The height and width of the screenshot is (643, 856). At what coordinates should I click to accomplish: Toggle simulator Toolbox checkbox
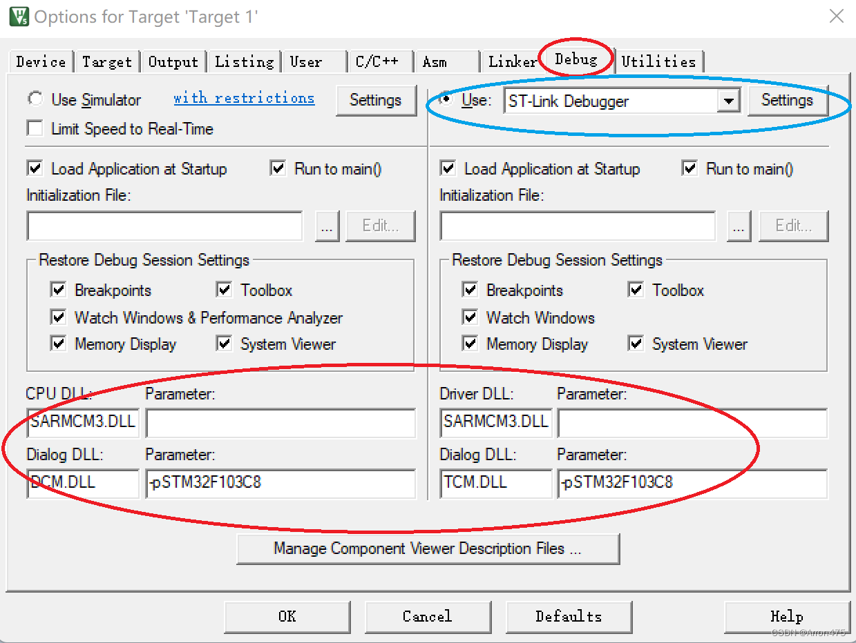pyautogui.click(x=224, y=290)
